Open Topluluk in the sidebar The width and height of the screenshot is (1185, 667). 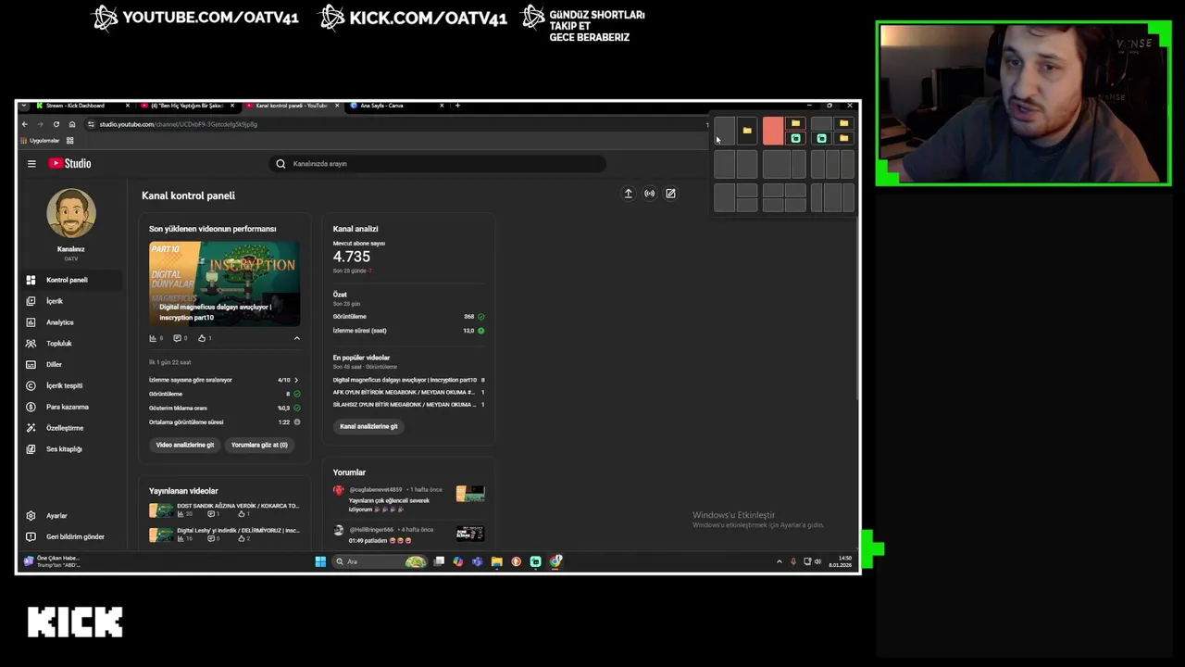click(x=70, y=344)
